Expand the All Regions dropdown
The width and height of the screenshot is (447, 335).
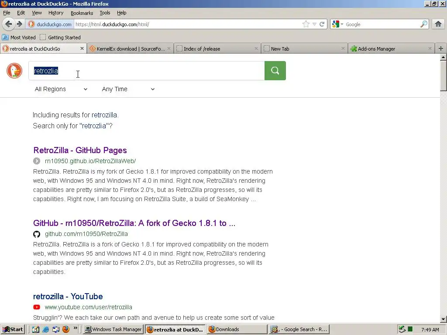click(61, 89)
